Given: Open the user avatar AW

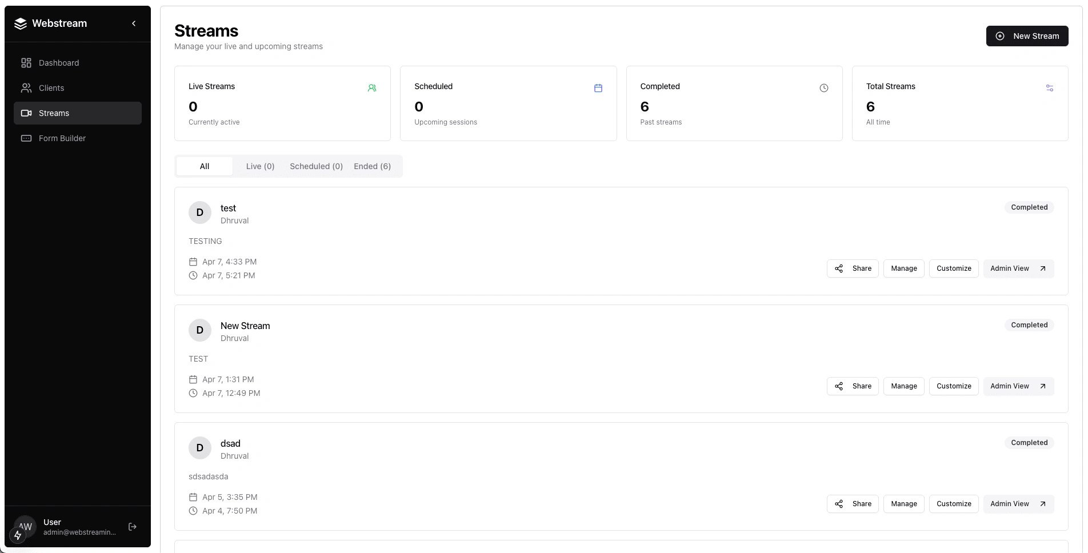Looking at the screenshot, I should 25,527.
